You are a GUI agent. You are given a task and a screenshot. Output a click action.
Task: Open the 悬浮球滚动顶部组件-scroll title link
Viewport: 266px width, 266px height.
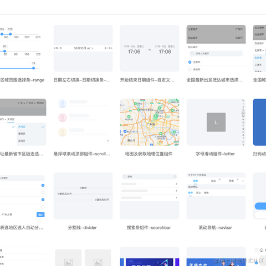tap(82, 154)
